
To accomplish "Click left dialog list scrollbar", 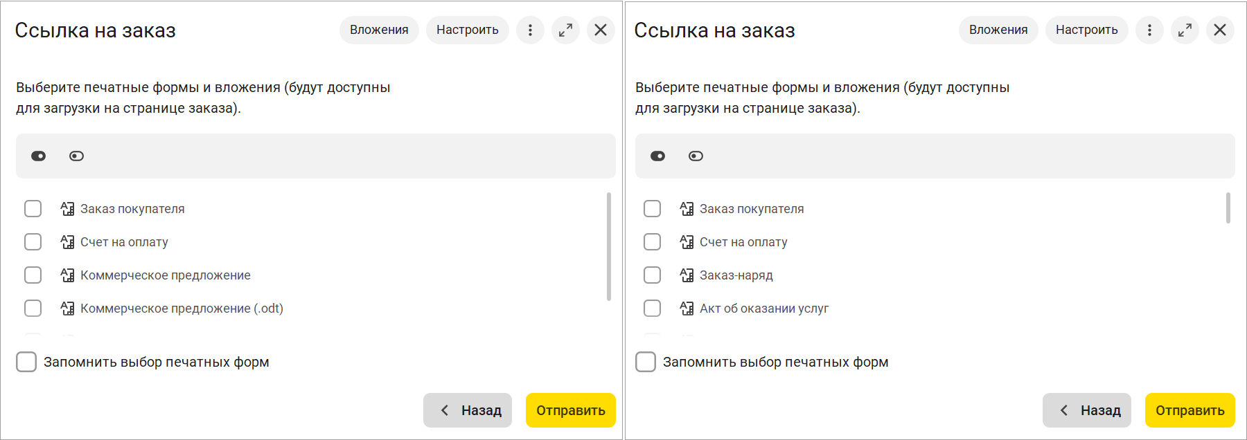I will 609,246.
